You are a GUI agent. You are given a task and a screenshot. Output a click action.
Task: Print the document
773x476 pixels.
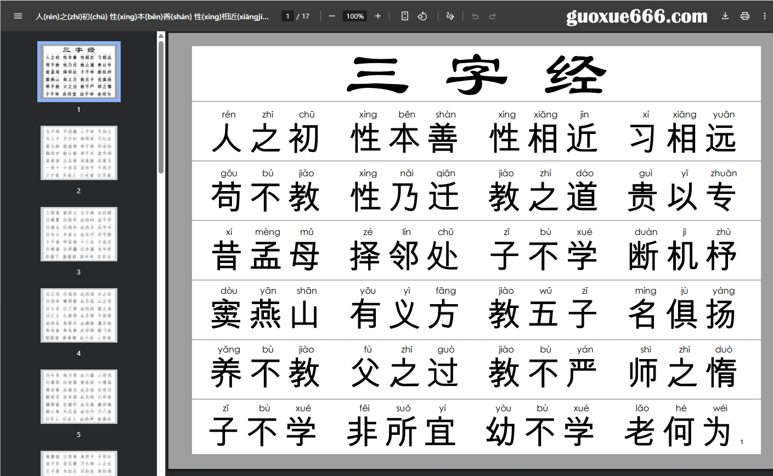tap(745, 16)
